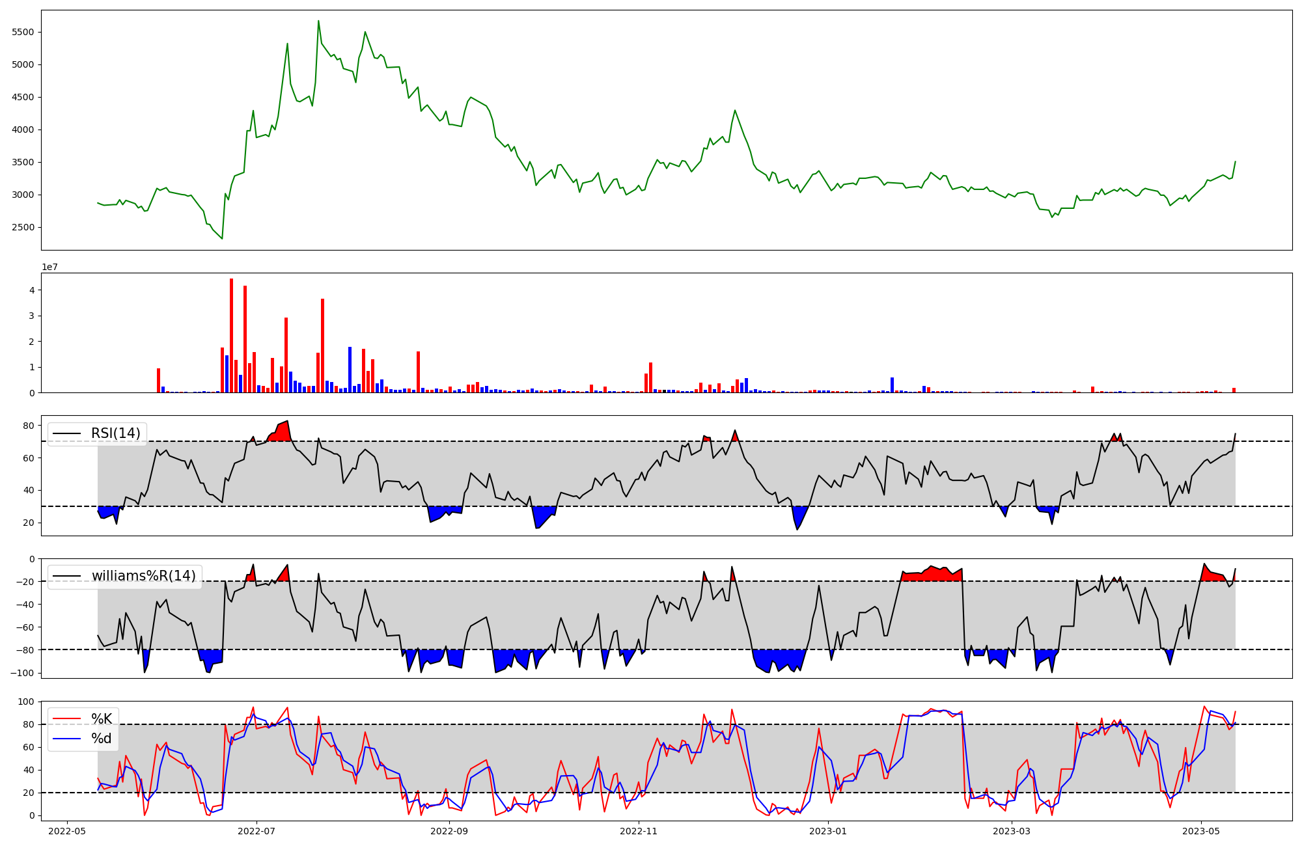1302x846 pixels.
Task: Click the RSI(14) legend label
Action: [115, 433]
